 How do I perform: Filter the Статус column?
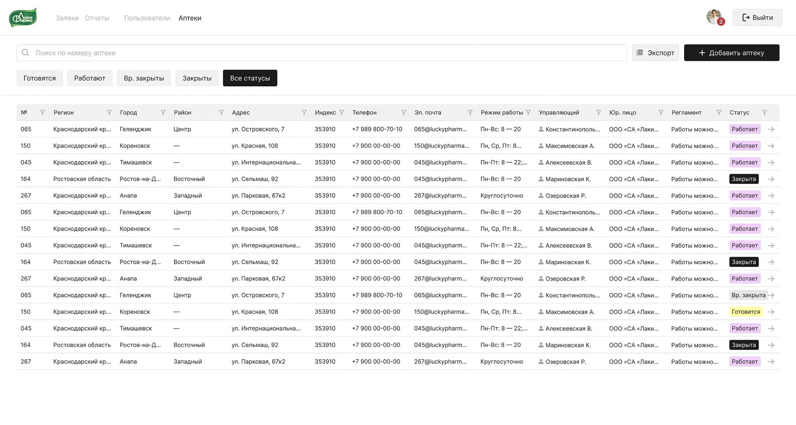pos(764,113)
